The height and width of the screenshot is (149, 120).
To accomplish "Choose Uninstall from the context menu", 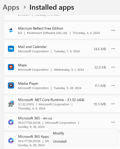I will click(84, 141).
